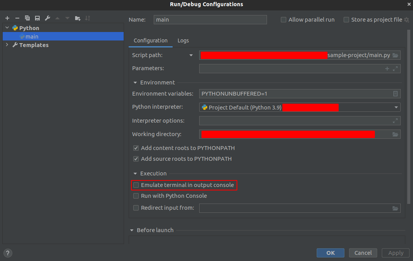Select the Configuration tab
The height and width of the screenshot is (261, 413).
[x=150, y=40]
